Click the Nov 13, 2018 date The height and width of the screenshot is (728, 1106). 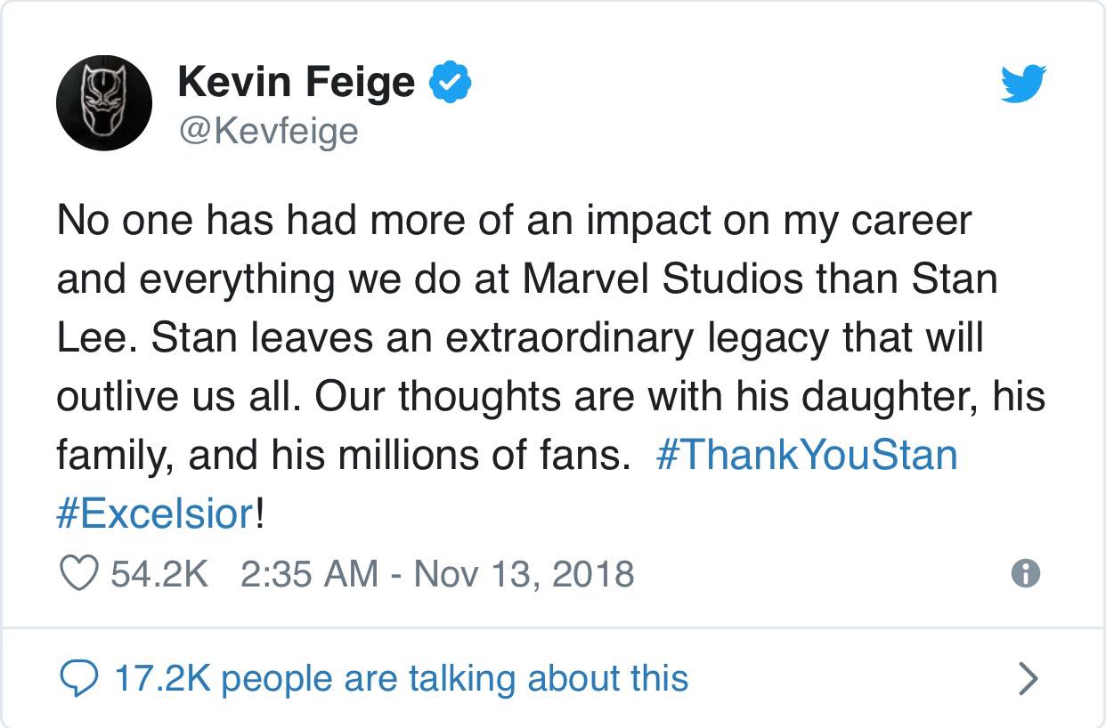pos(524,573)
